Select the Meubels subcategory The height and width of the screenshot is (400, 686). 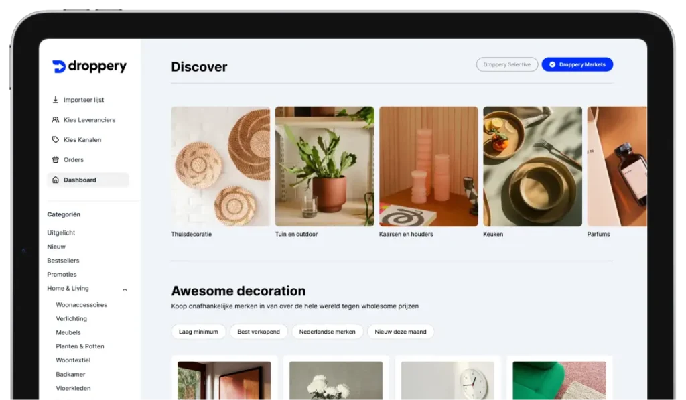68,332
